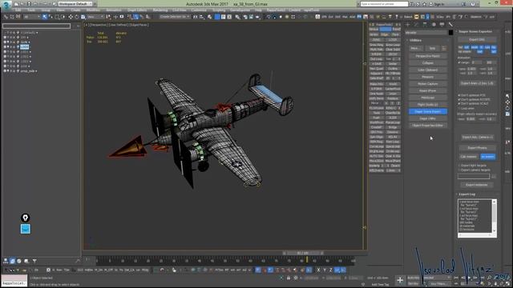Enable Export light targets checkbox
513x288 pixels.
(x=459, y=166)
